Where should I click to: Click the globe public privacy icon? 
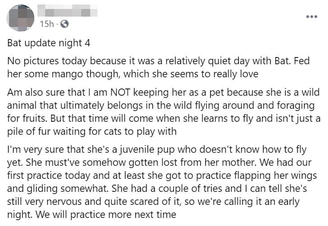pos(65,23)
